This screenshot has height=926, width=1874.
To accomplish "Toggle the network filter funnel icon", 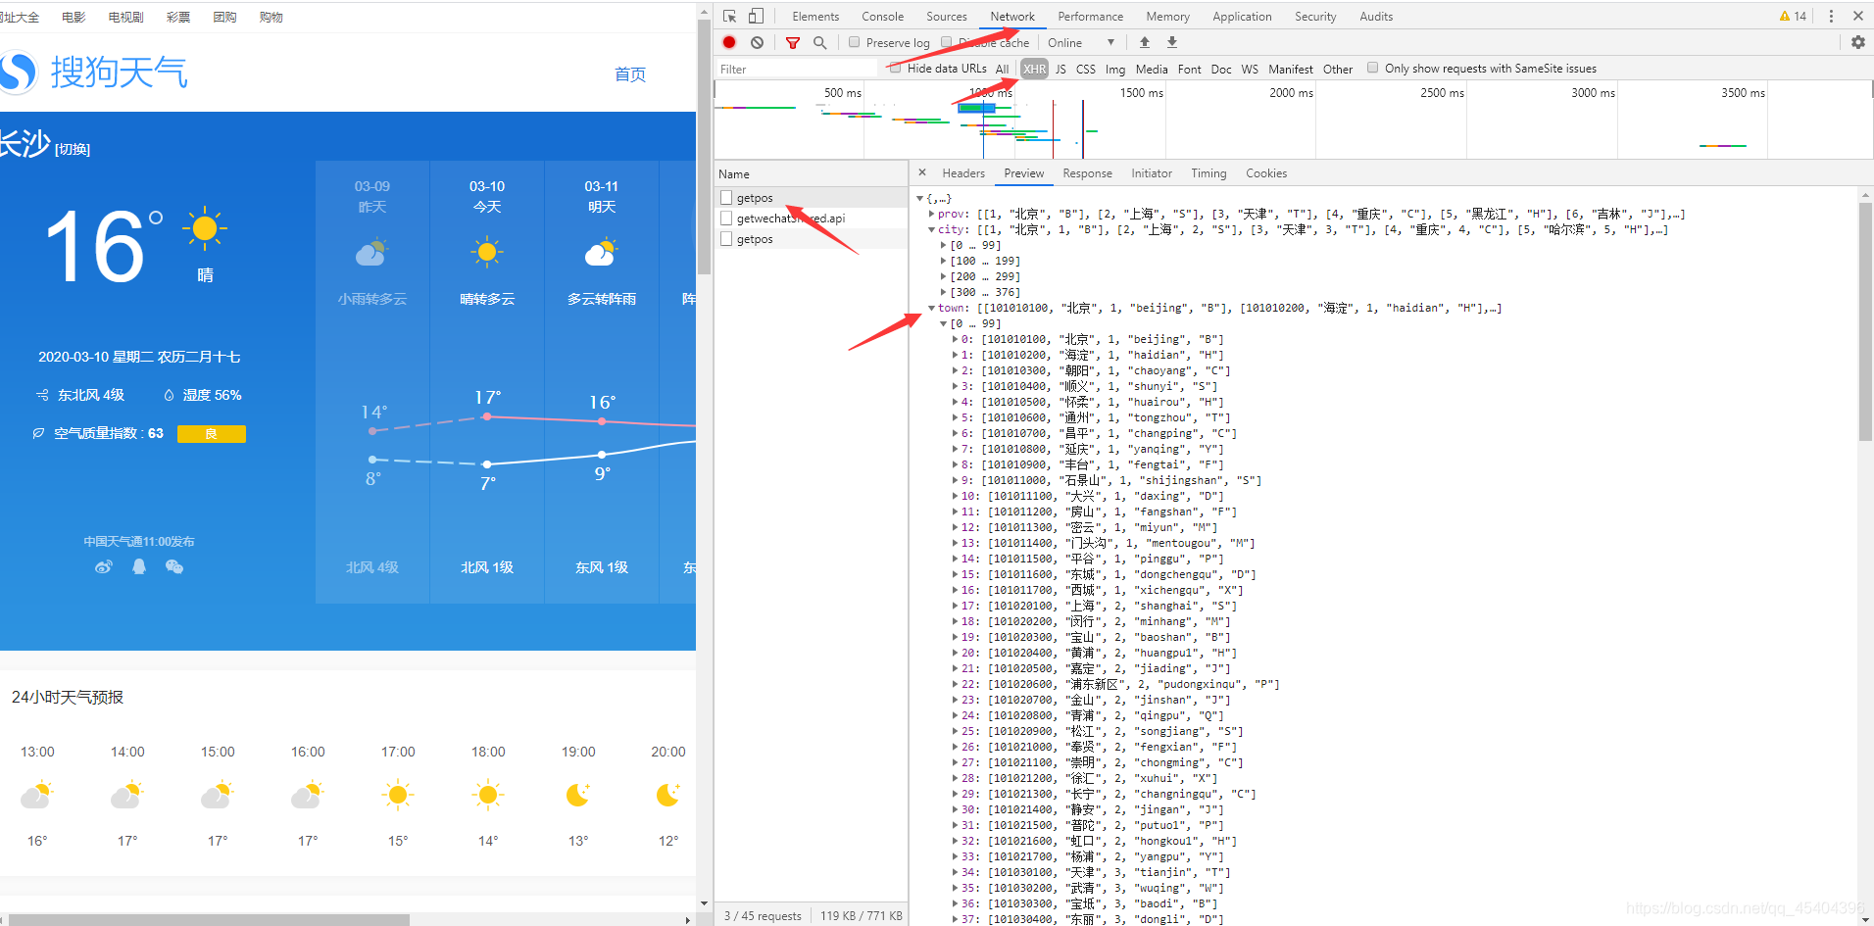I will point(793,42).
